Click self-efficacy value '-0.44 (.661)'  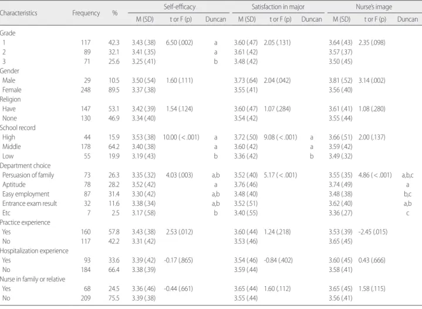point(178,289)
